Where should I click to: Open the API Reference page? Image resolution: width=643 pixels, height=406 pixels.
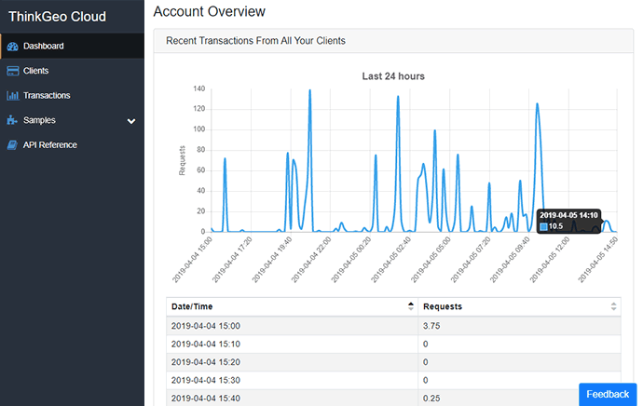click(x=49, y=145)
